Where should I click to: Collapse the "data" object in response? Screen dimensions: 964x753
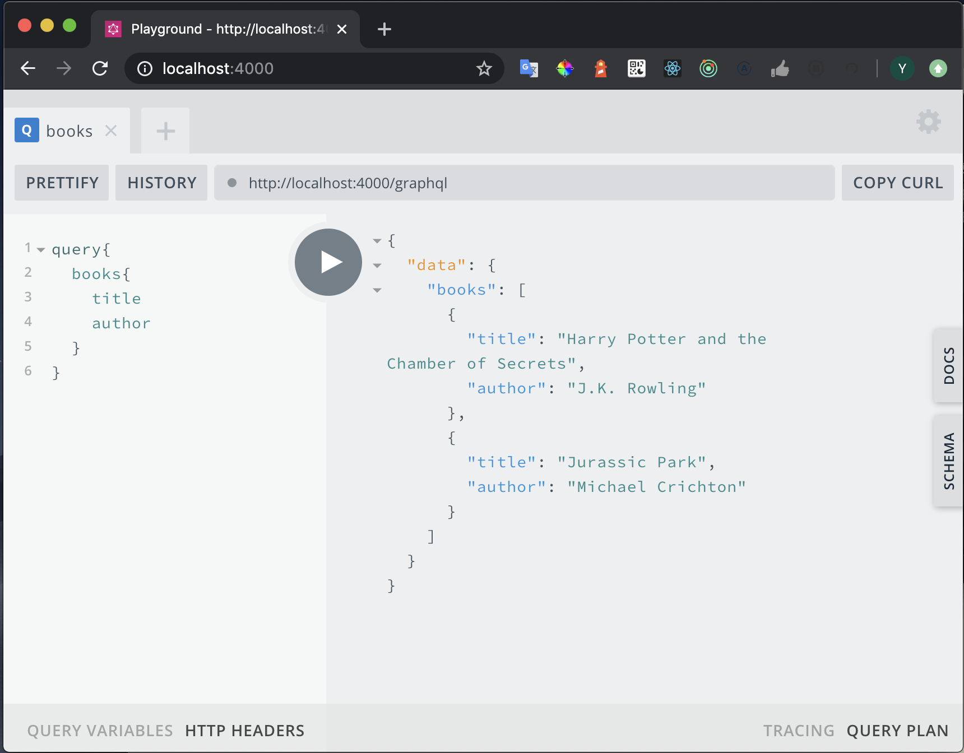click(x=377, y=266)
